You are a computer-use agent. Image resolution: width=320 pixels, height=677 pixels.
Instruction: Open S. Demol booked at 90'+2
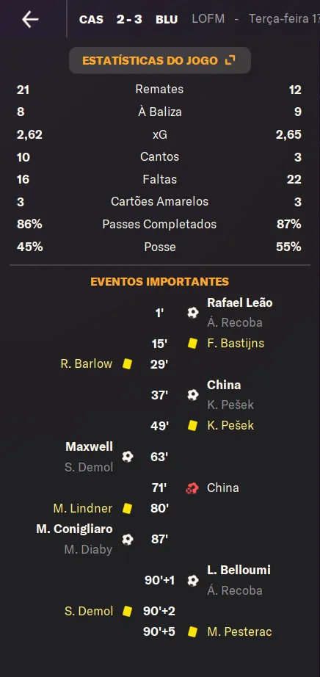[x=89, y=611]
